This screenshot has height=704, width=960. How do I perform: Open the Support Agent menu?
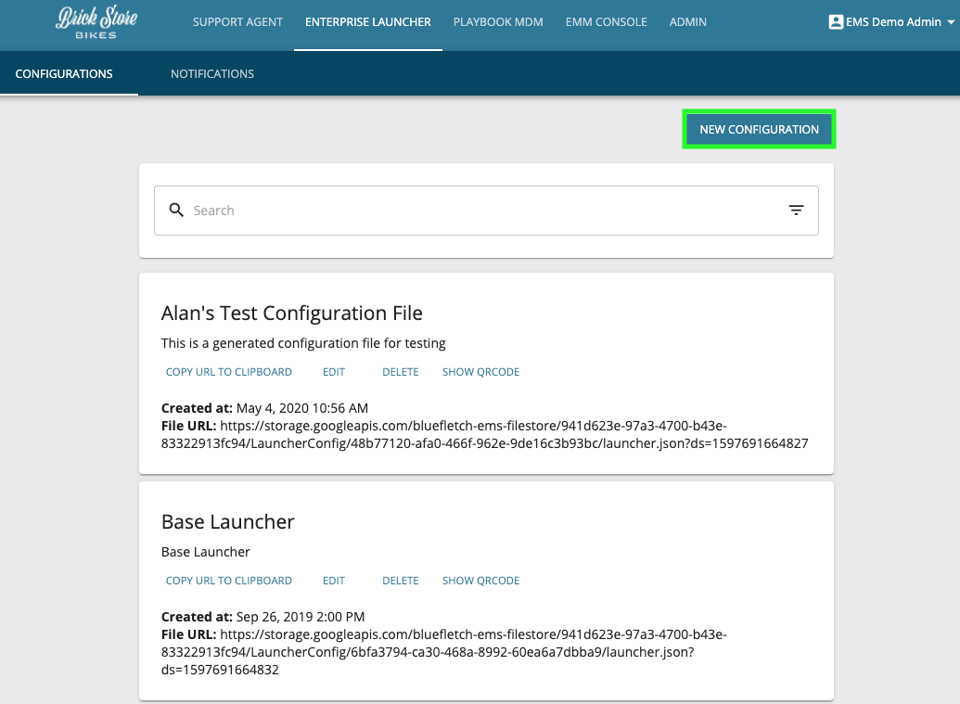point(237,22)
